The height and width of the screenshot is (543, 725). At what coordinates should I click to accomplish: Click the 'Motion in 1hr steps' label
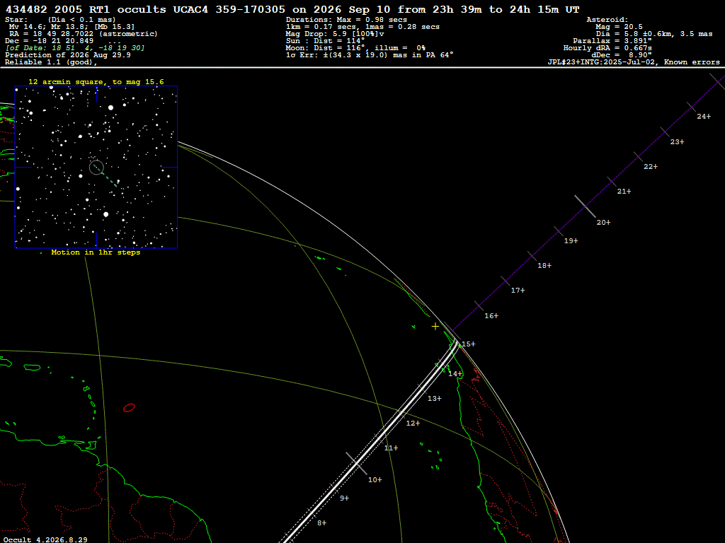96,252
